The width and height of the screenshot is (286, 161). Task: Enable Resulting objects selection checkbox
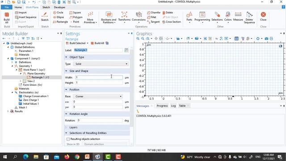point(68,139)
